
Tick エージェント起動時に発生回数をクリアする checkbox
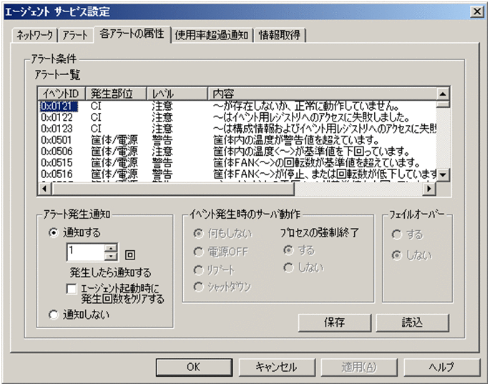tap(115, 294)
